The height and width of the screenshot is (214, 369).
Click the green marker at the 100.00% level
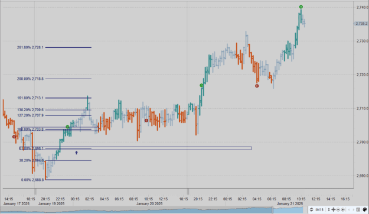(67, 127)
